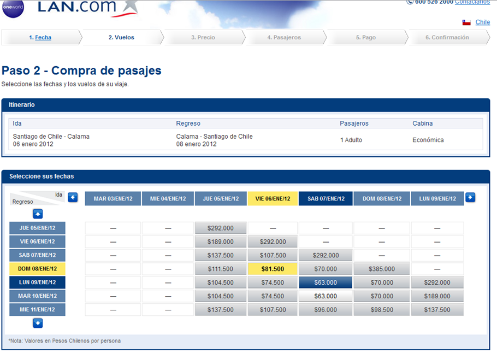Screen dimensions: 497x359
Task: Select departure column SAB 07/ENE/12
Action: click(326, 199)
